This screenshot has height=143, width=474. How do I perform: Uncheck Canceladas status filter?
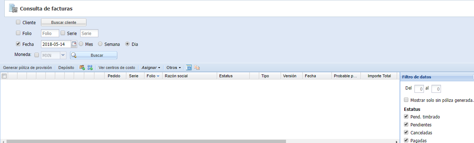406,132
